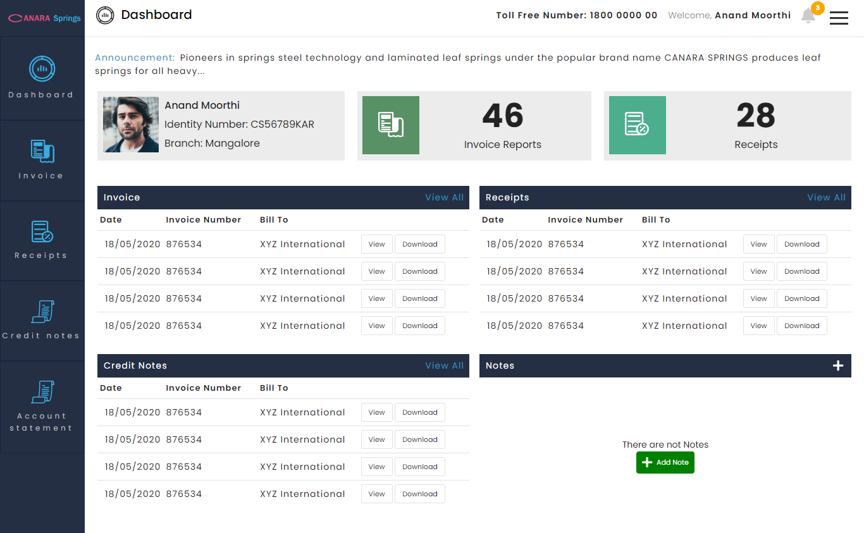The height and width of the screenshot is (533, 864).
Task: Open the Invoice section from the sidebar
Action: pos(42,152)
